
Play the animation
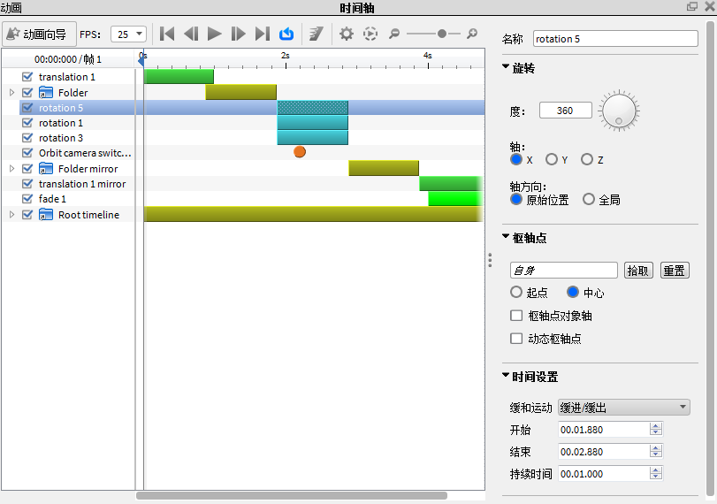click(x=214, y=34)
